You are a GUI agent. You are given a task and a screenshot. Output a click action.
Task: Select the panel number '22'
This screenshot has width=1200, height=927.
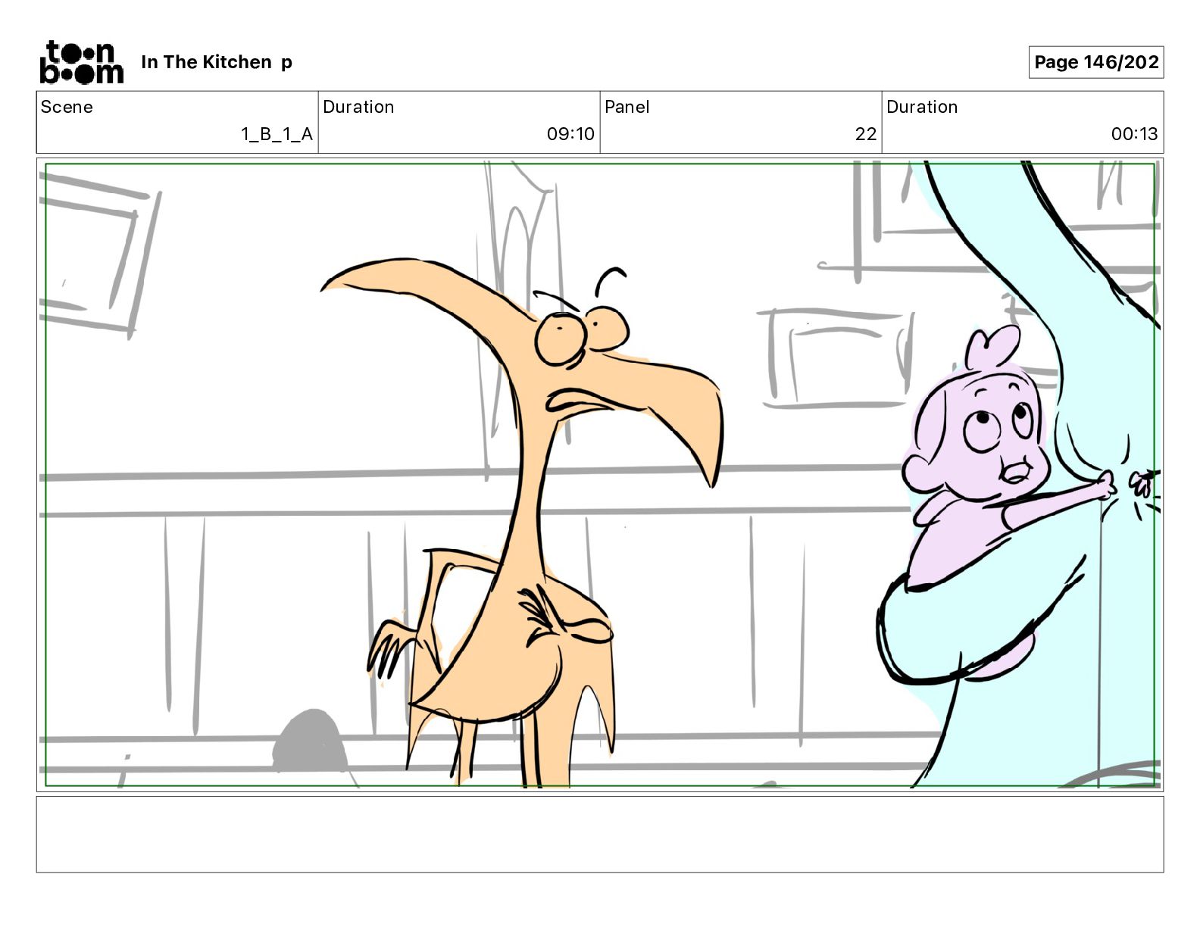(866, 134)
